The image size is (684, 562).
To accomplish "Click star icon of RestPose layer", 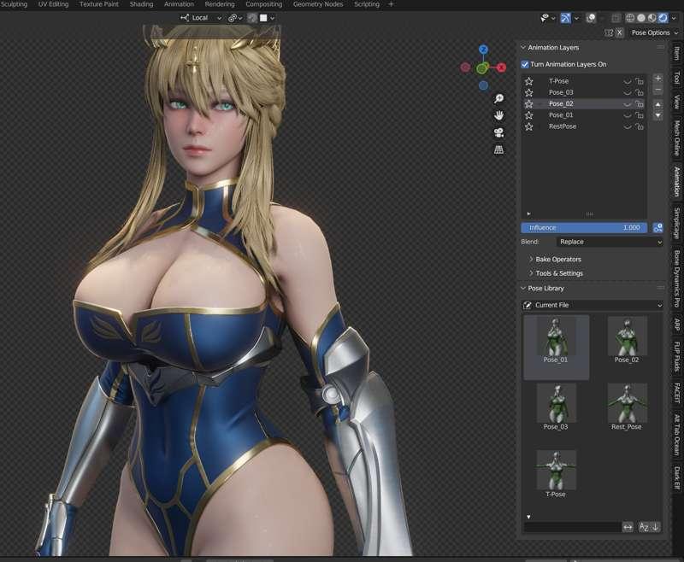I will 529,126.
